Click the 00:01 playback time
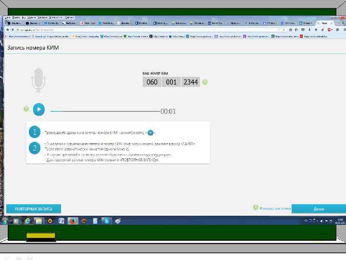The image size is (346, 260). (168, 111)
